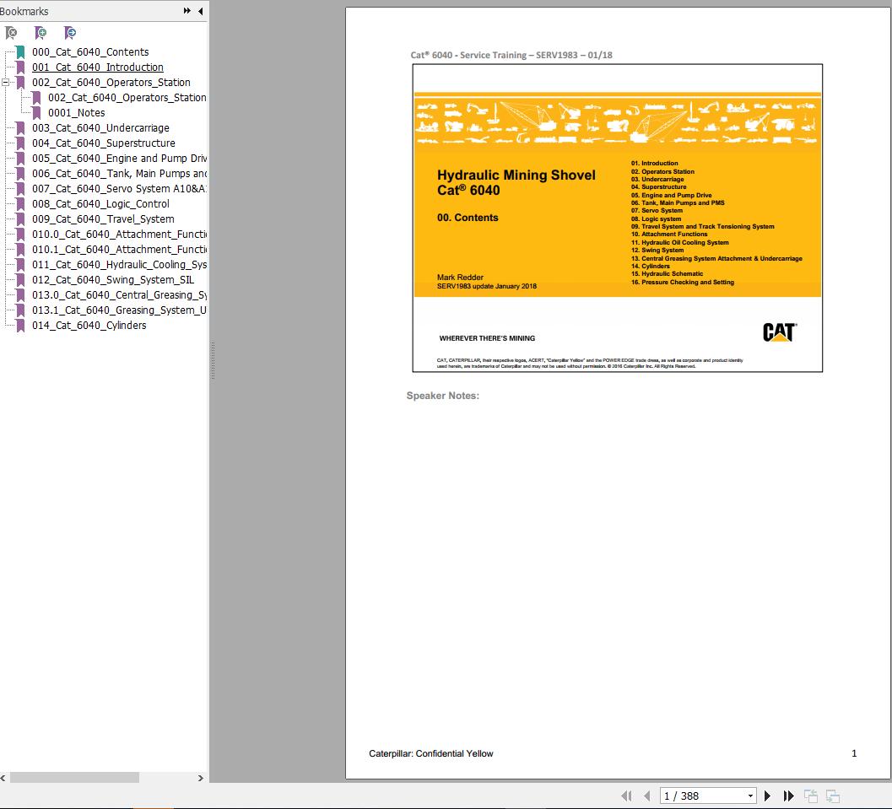Click '01. Introduction' in slide contents list
892x809 pixels.
(x=654, y=163)
